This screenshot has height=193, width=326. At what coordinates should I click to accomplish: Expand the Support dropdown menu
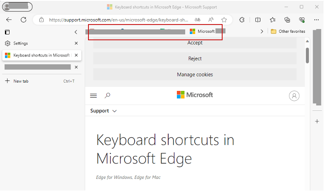[x=104, y=111]
